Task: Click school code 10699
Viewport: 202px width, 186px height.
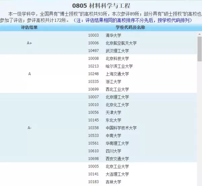Action: 93,89
